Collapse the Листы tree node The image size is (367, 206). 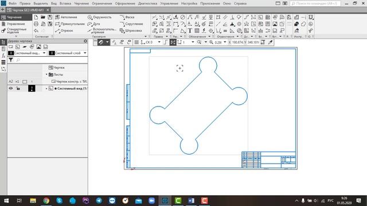(x=46, y=74)
